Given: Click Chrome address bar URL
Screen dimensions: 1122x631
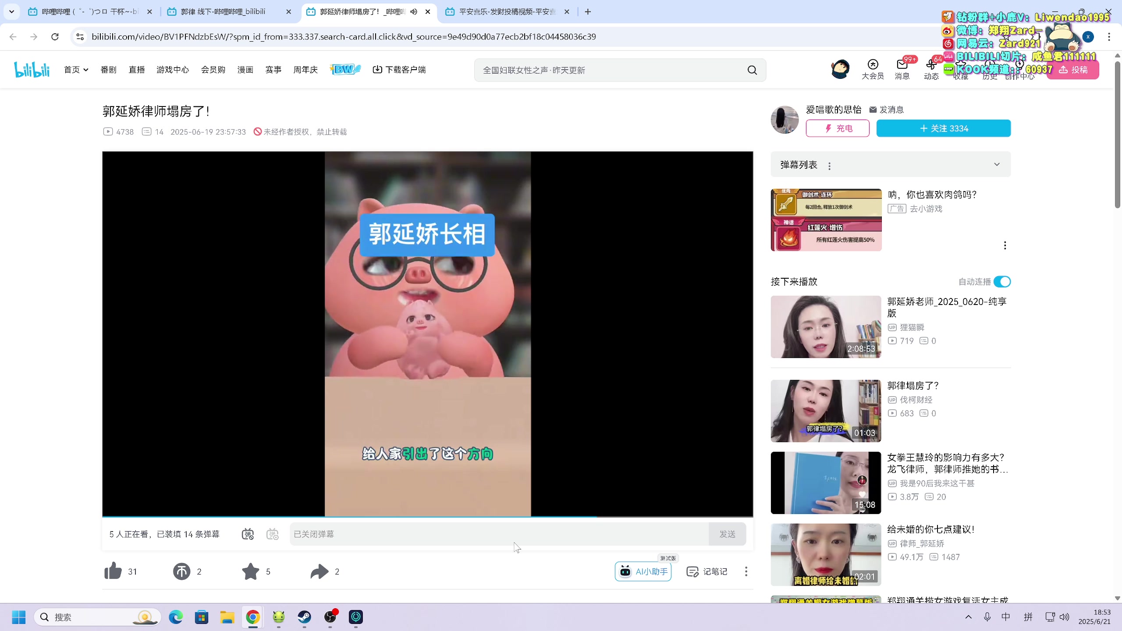Looking at the screenshot, I should tap(344, 37).
